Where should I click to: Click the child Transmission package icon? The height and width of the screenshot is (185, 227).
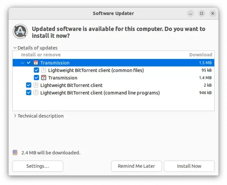pyautogui.click(x=44, y=78)
